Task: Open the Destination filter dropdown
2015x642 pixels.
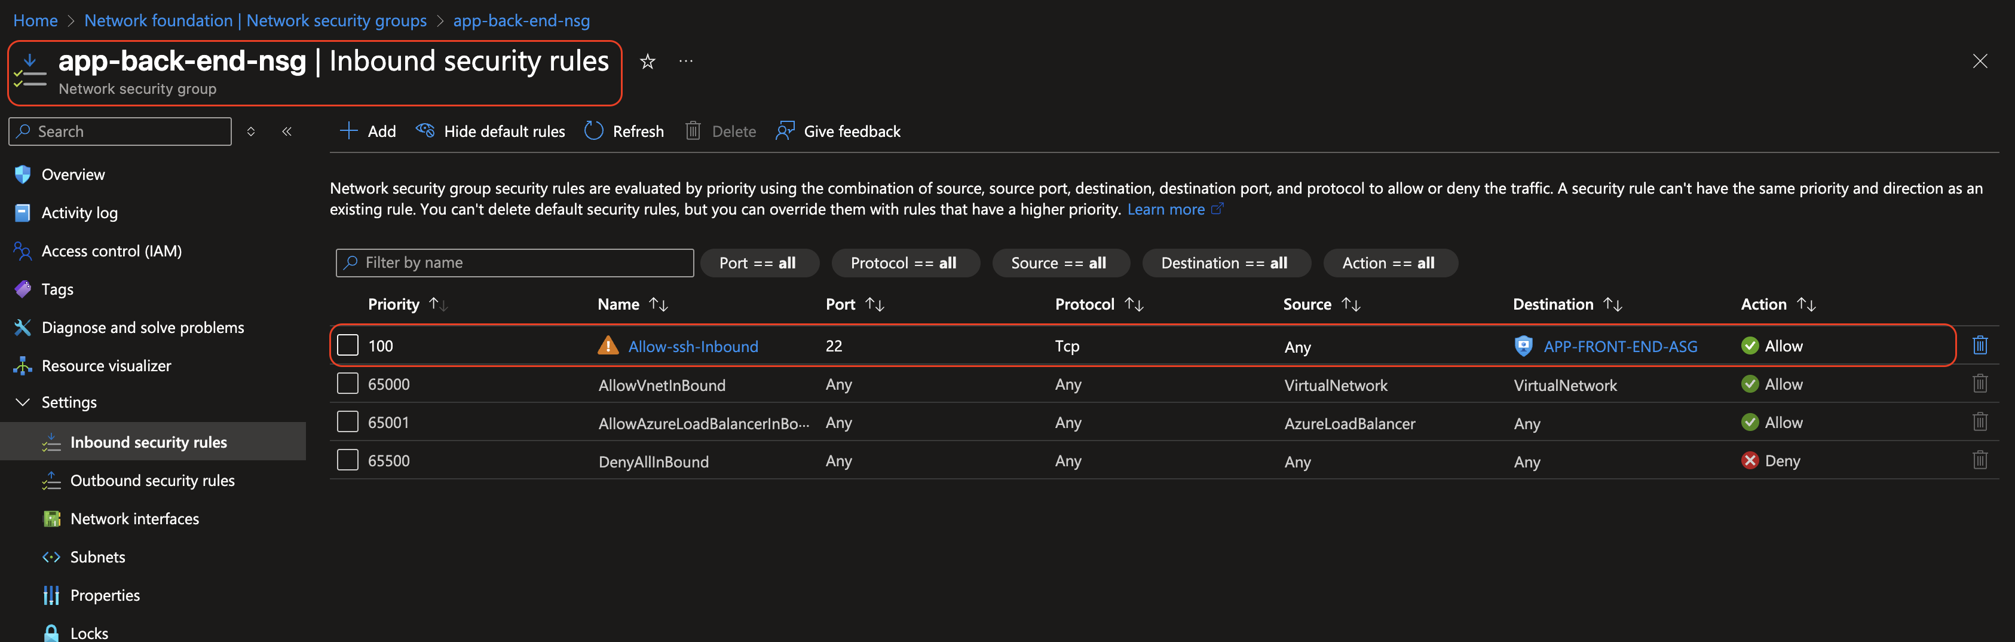Action: (x=1226, y=262)
